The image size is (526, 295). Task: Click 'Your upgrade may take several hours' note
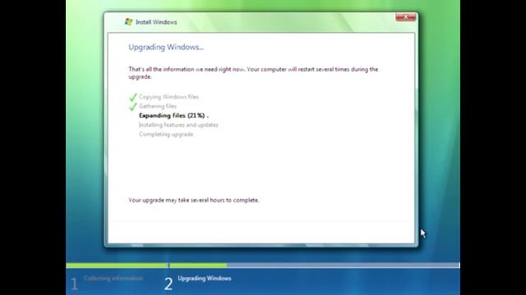point(194,200)
